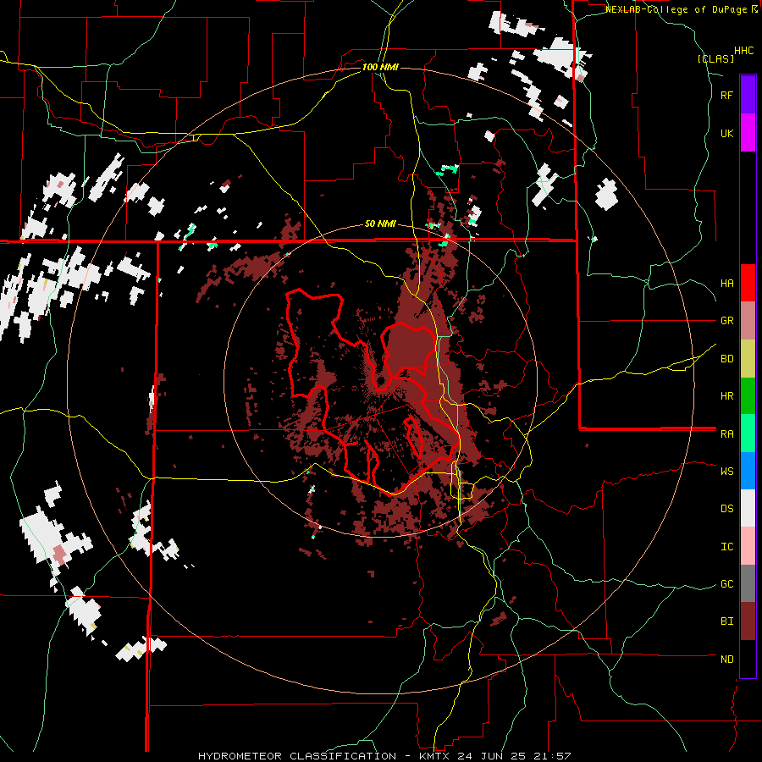Click the NEXLAB-College of DuPage text
Image resolution: width=762 pixels, height=762 pixels.
coord(677,9)
